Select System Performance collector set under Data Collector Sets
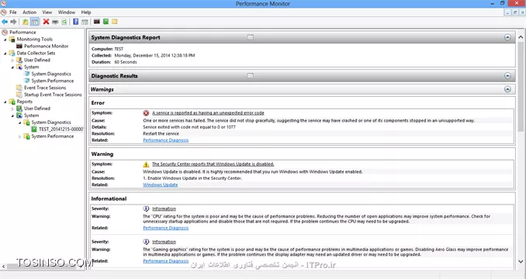Screen dimensions: 526x279 point(52,81)
